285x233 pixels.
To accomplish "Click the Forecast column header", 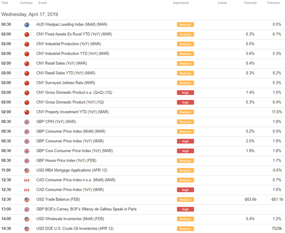I will point(250,3).
